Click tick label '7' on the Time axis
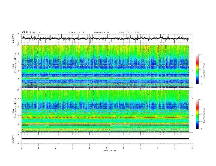 pyautogui.click(x=141, y=148)
